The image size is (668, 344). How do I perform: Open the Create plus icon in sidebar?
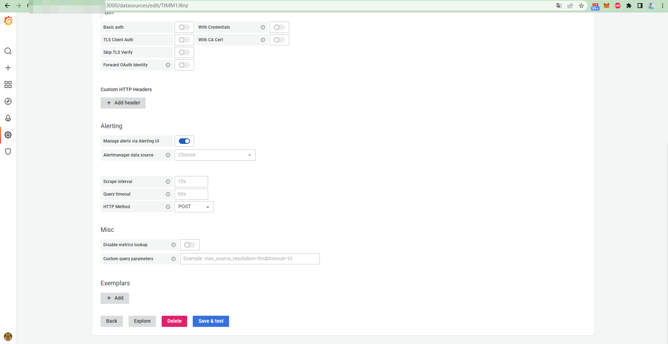(x=8, y=68)
